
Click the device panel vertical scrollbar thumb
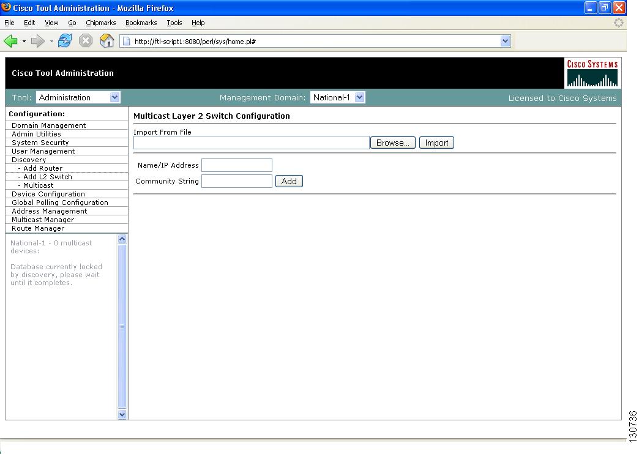point(122,327)
